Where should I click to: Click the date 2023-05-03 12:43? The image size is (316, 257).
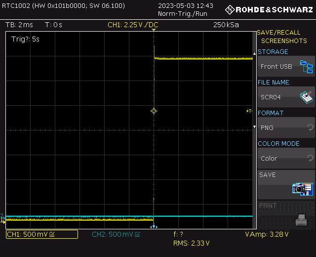(x=186, y=5)
